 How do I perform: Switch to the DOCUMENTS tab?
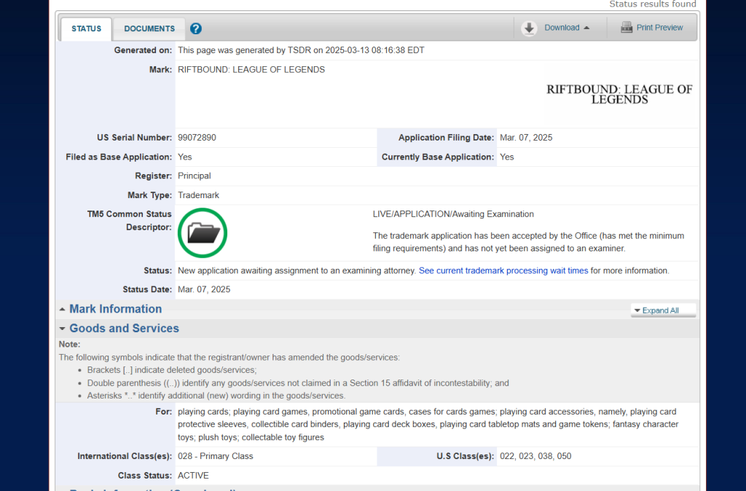coord(149,28)
